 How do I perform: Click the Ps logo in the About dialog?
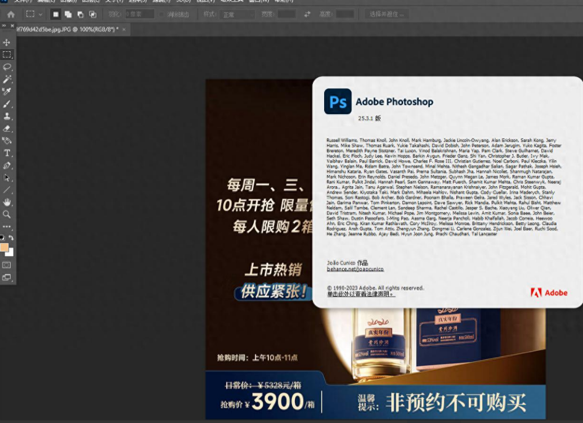[338, 101]
